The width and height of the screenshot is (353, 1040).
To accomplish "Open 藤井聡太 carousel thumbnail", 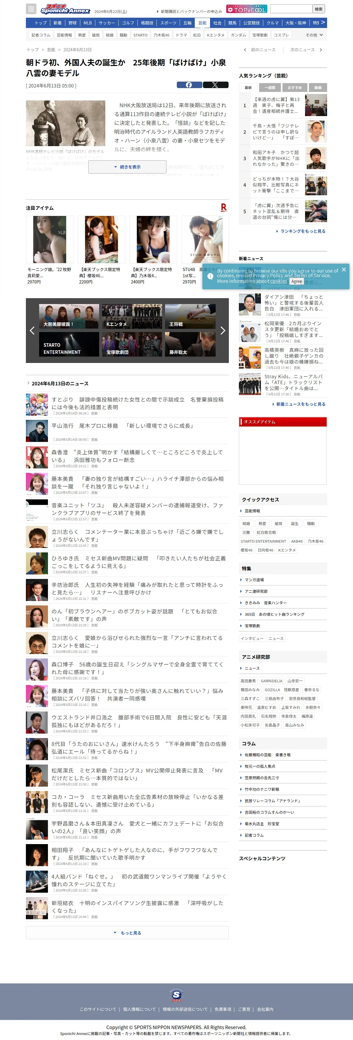I will pos(190,344).
